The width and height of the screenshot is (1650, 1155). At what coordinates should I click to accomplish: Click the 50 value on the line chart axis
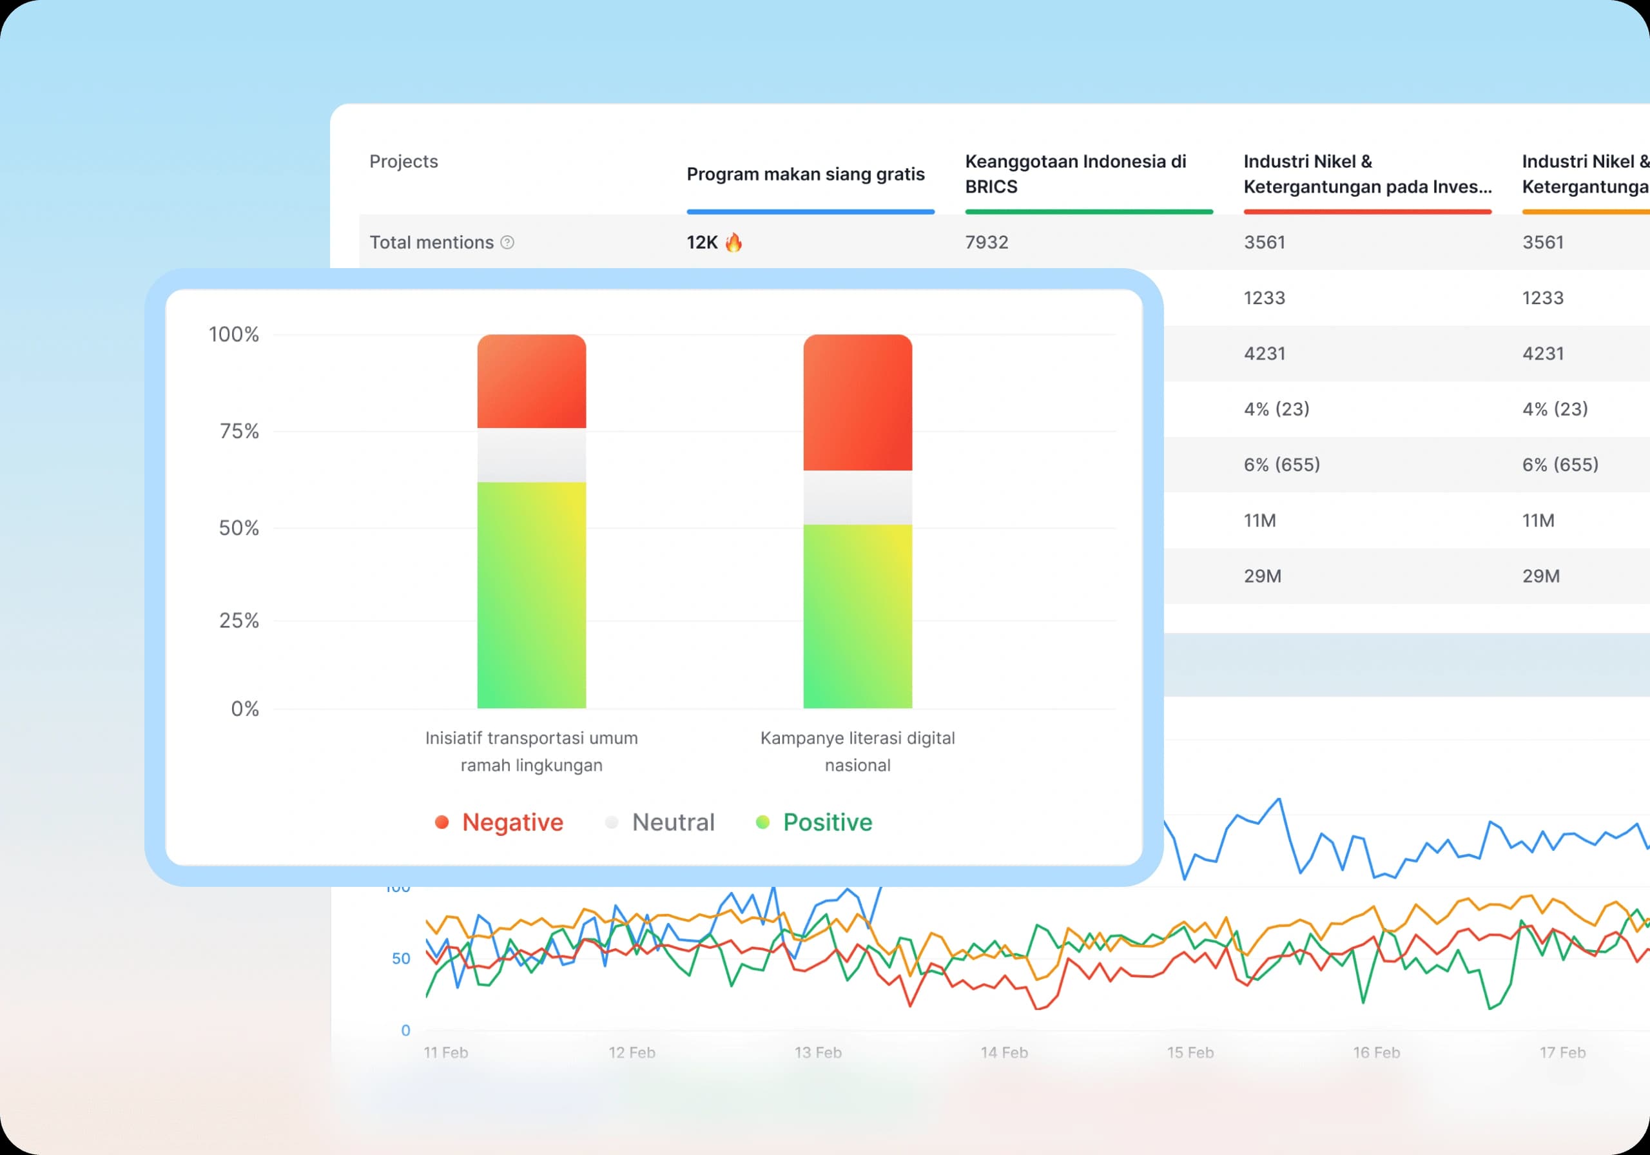[401, 958]
